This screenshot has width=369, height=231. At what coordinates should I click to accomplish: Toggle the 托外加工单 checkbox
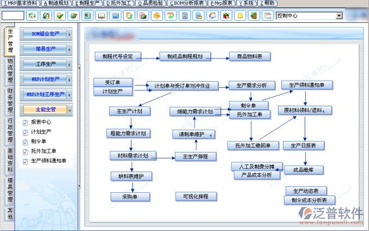pyautogui.click(x=25, y=151)
